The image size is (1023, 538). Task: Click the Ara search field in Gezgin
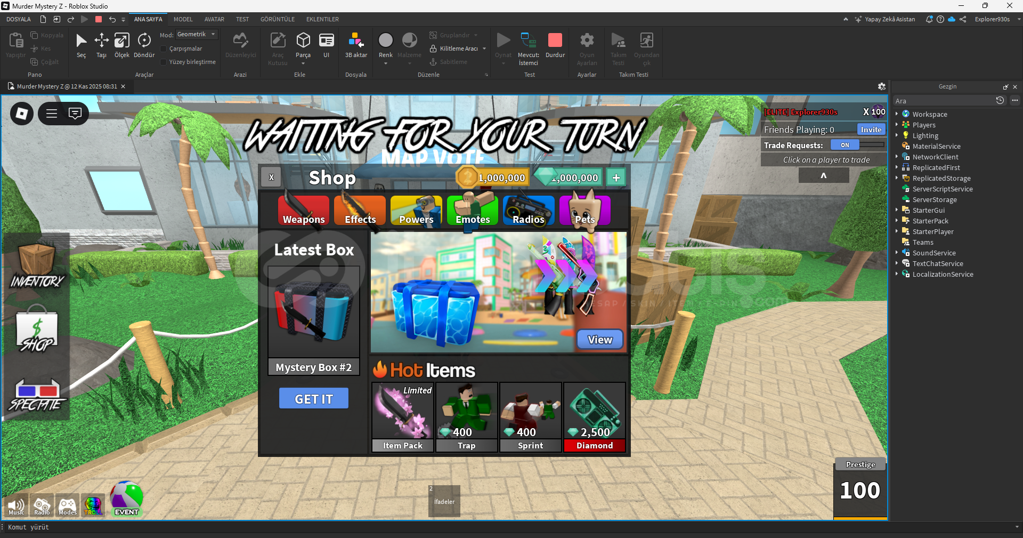point(943,101)
